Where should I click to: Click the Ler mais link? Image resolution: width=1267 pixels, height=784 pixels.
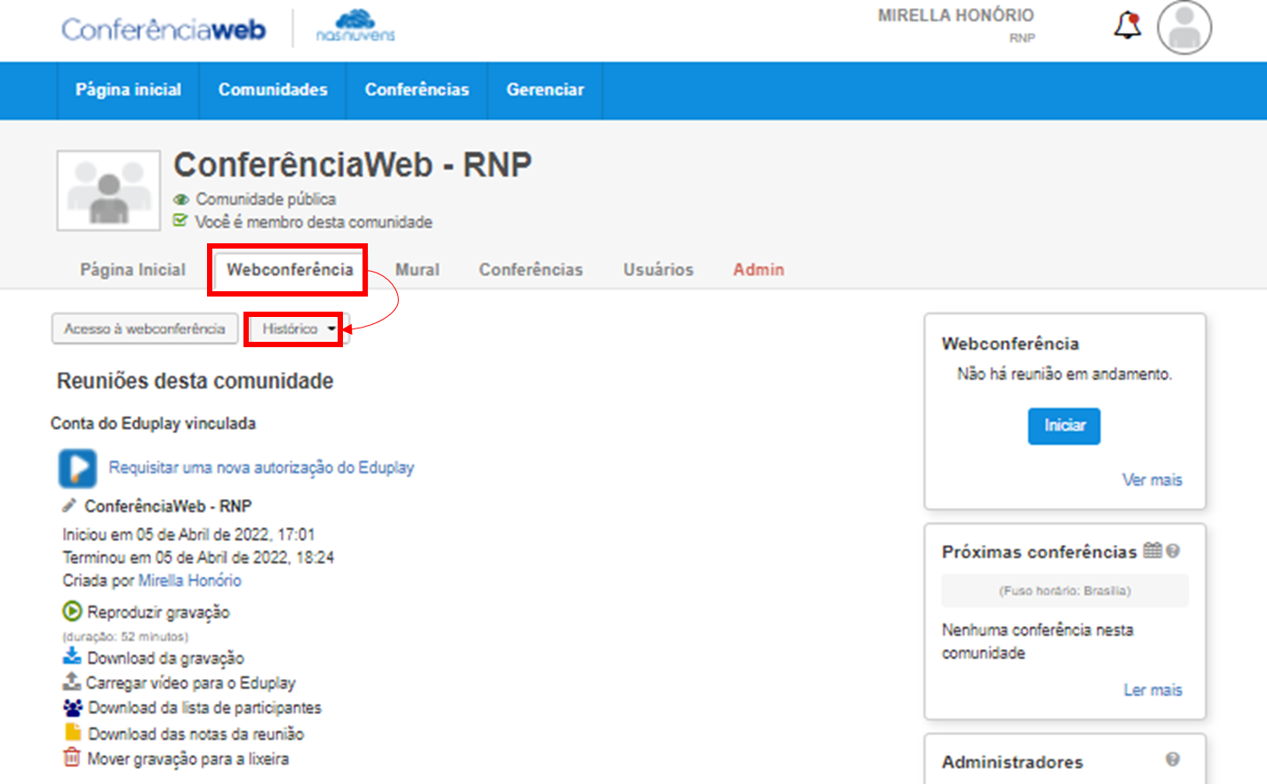1153,690
